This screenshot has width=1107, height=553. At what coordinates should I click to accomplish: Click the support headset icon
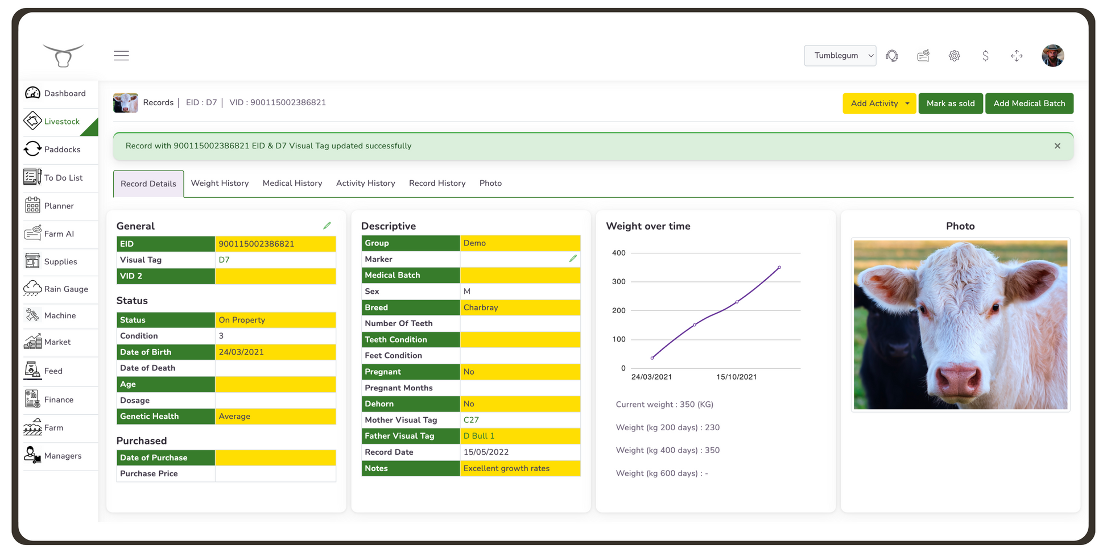[892, 56]
